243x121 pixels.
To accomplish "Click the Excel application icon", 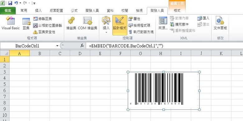I will click(3, 3).
